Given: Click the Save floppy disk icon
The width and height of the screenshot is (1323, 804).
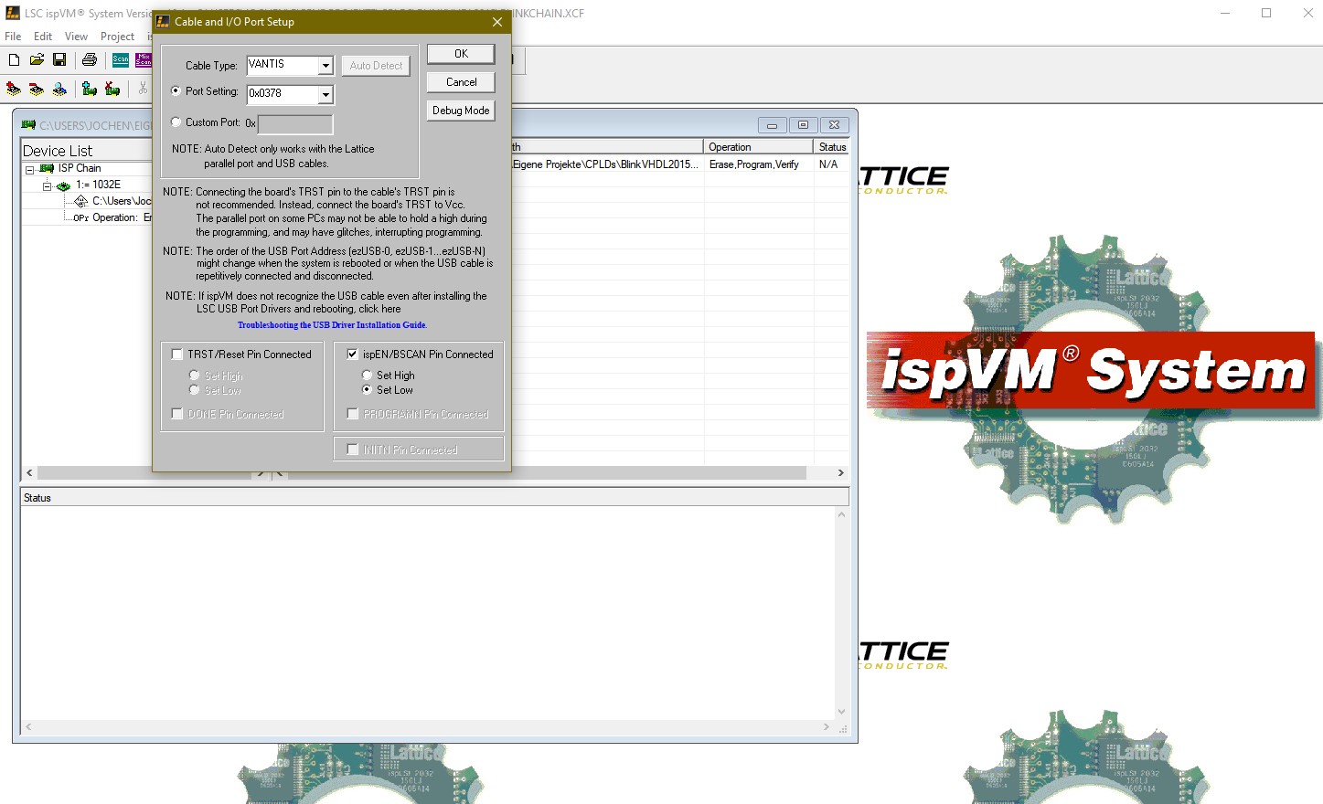Looking at the screenshot, I should [59, 59].
